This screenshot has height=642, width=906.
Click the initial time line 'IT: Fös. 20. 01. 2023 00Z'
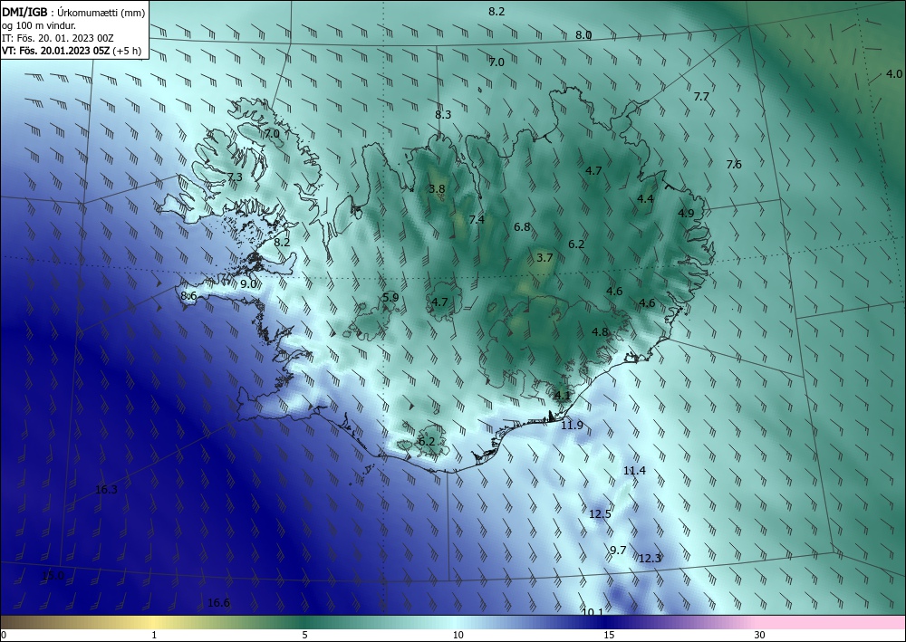[58, 38]
